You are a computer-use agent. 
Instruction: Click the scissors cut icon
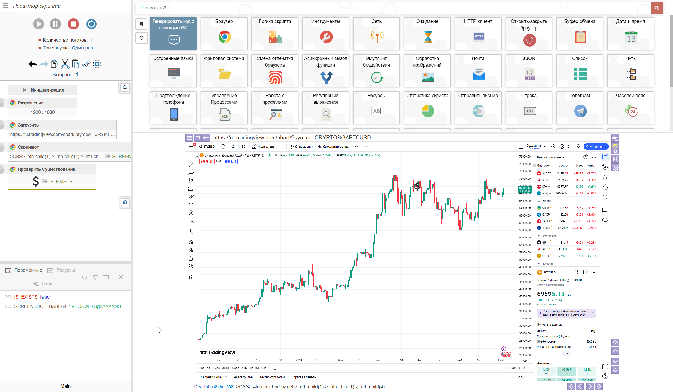point(65,64)
